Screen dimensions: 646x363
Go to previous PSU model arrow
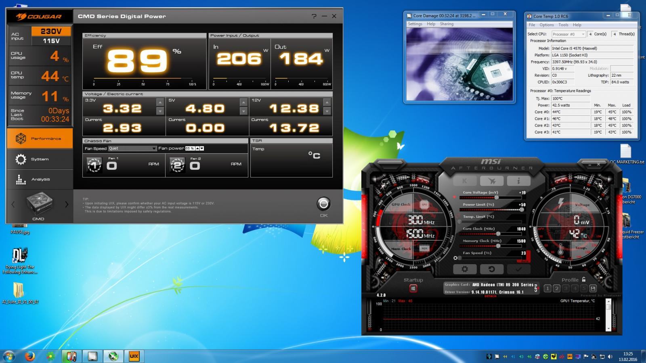point(13,204)
